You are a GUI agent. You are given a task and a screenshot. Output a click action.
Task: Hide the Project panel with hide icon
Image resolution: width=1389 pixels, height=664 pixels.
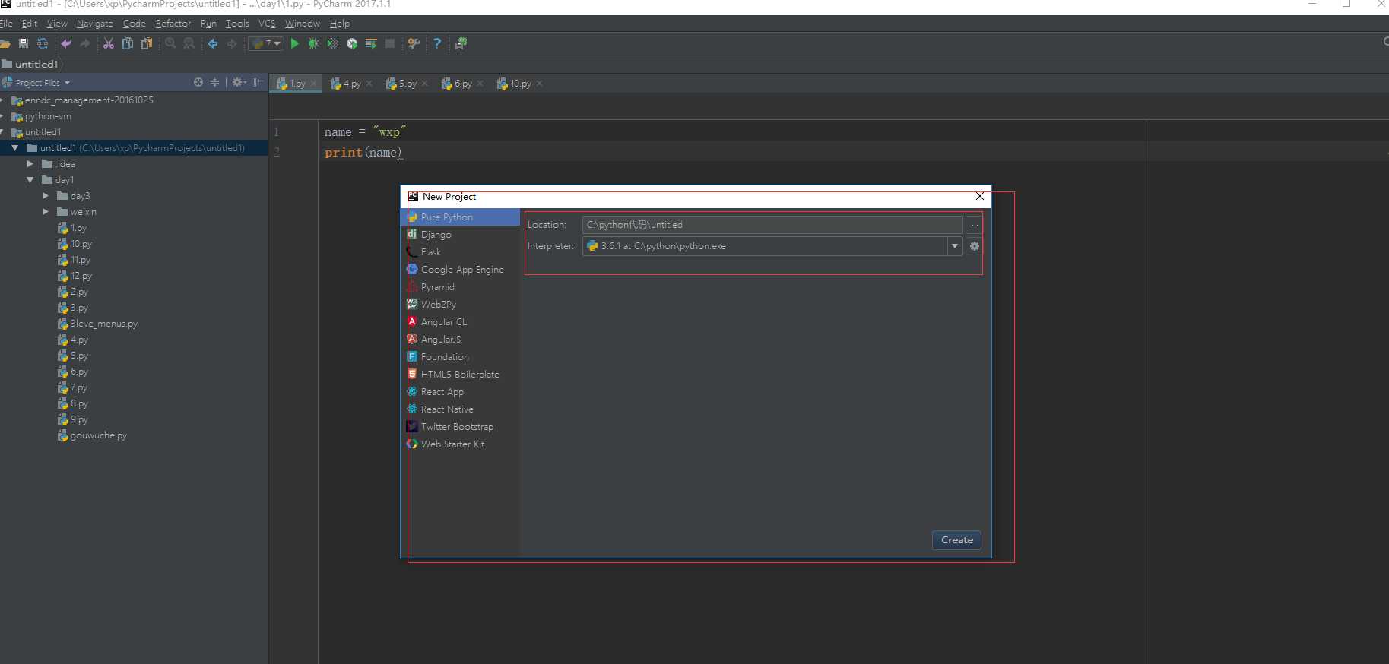click(258, 82)
